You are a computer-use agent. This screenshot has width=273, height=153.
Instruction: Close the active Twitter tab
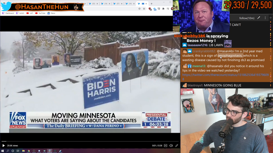click(x=146, y=4)
